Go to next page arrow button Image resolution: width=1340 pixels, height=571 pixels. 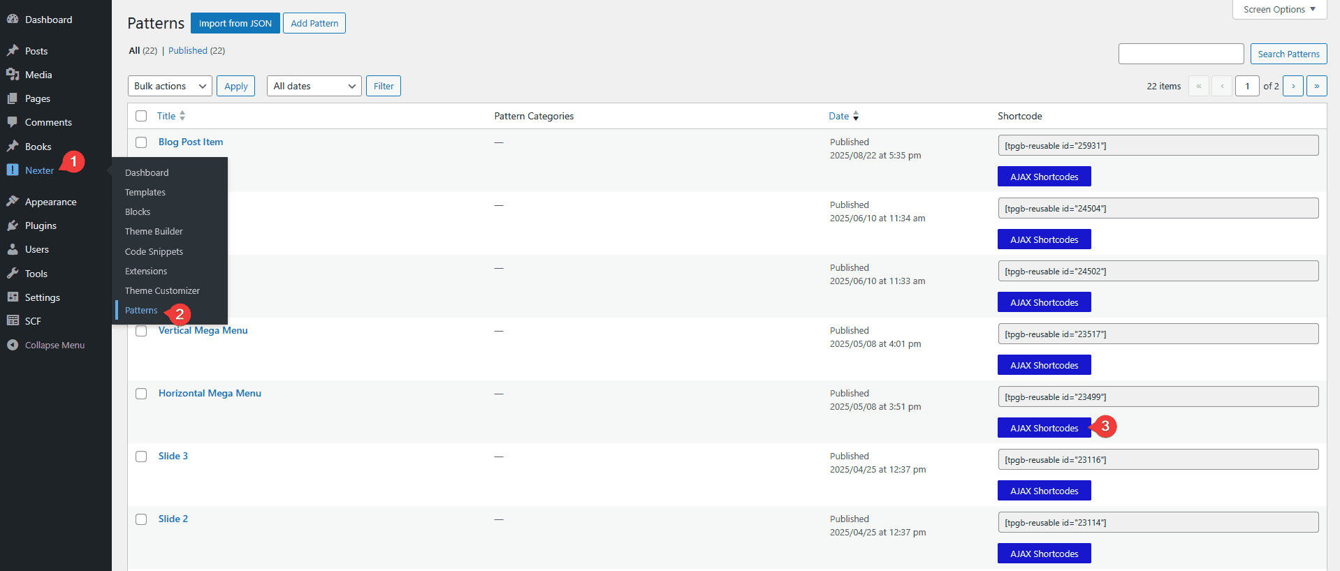pyautogui.click(x=1293, y=86)
